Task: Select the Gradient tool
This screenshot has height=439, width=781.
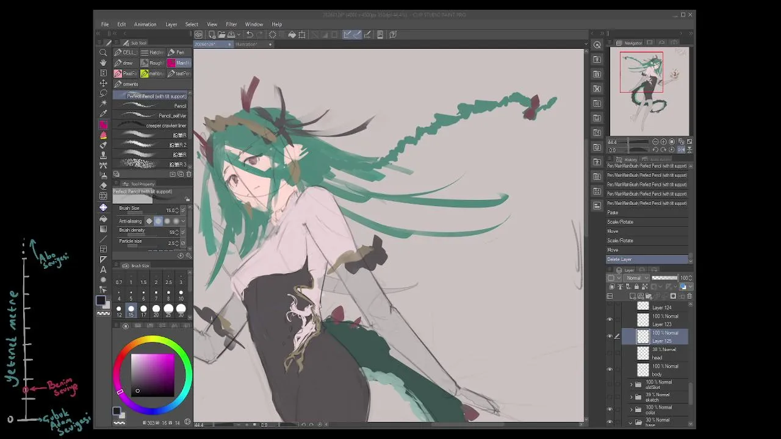Action: [103, 229]
